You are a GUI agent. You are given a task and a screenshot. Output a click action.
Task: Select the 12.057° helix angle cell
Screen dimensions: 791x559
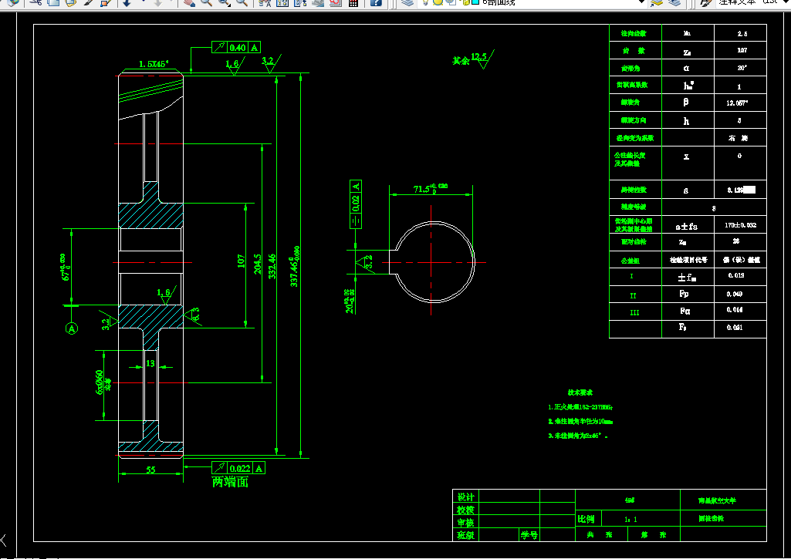[x=740, y=103]
